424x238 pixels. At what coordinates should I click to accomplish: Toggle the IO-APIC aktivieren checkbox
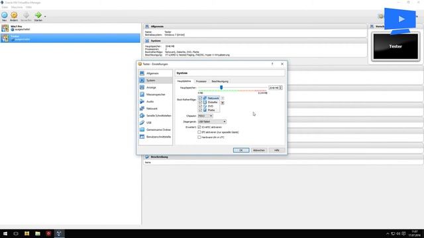tap(199, 127)
